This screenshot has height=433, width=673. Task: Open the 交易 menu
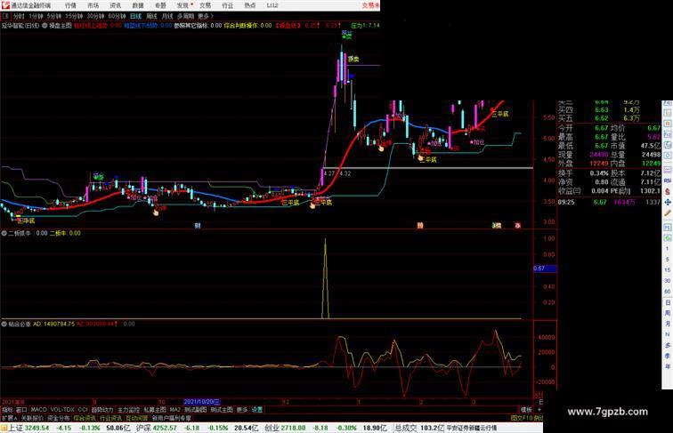point(205,5)
